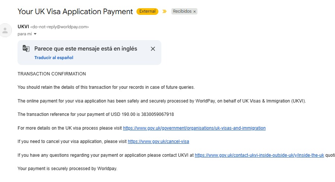Remove the Recibidos label with its x
This screenshot has height=182, width=335.
pyautogui.click(x=194, y=12)
